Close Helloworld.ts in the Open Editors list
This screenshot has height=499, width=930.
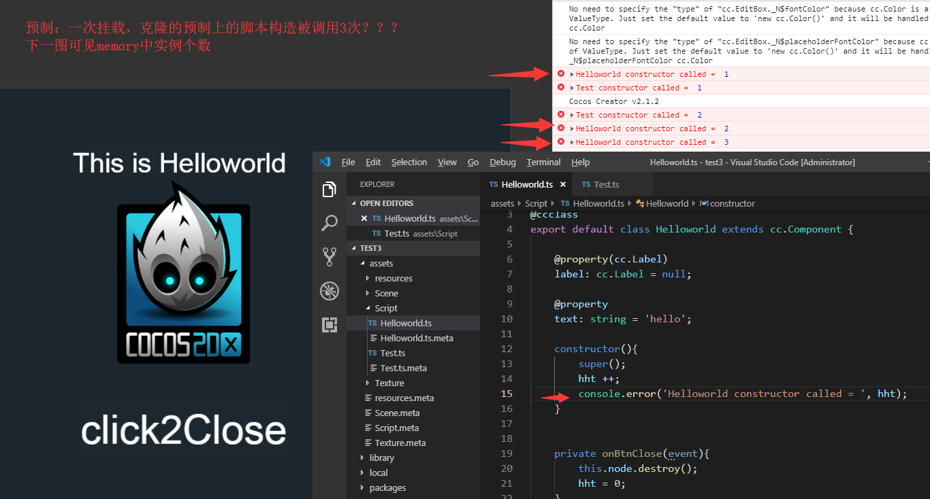pyautogui.click(x=364, y=218)
